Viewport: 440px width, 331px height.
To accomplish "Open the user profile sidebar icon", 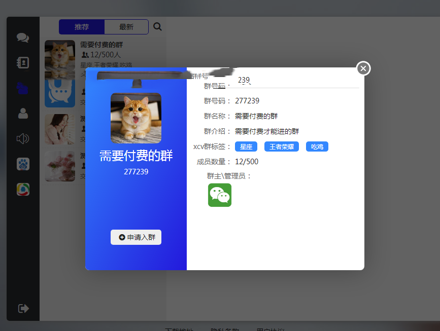I will (x=23, y=113).
